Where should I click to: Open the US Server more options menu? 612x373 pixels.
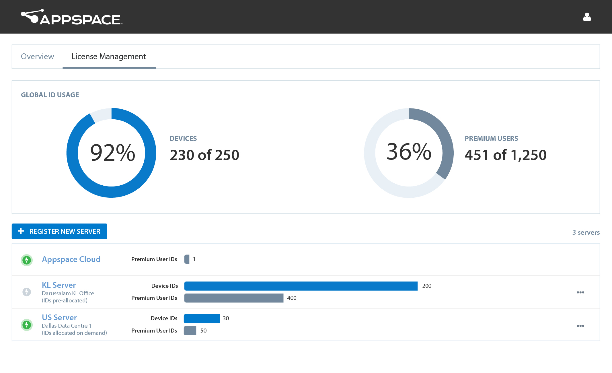[x=580, y=326]
